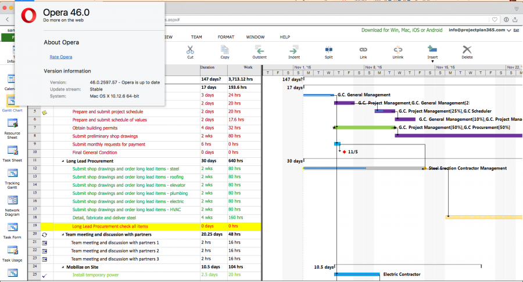Select the Obtain building permits green bar

click(x=365, y=128)
